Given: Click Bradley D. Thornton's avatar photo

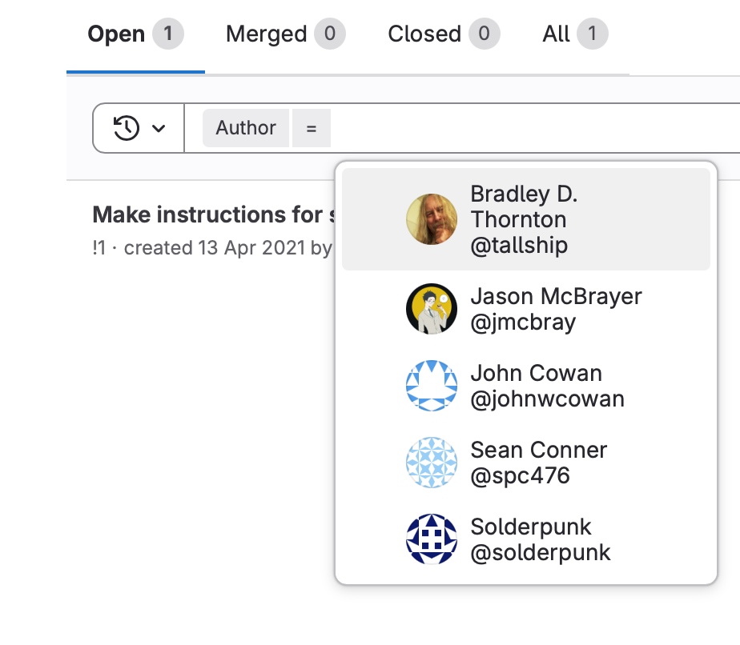Looking at the screenshot, I should point(432,219).
